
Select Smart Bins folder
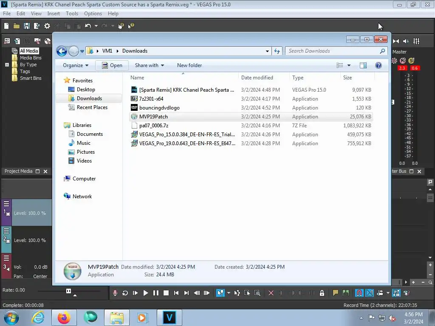31,78
